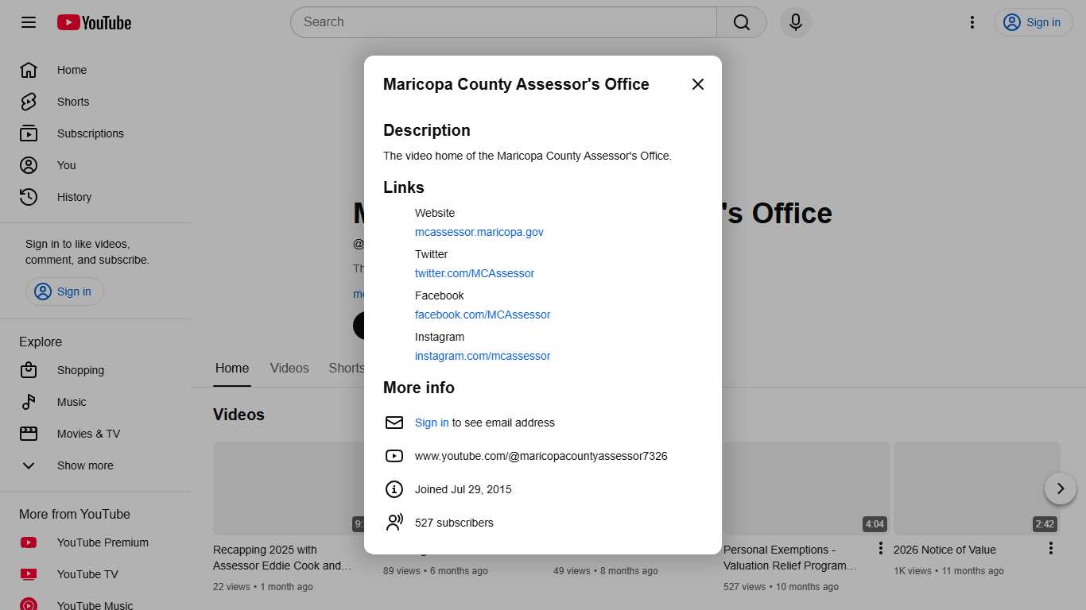Image resolution: width=1086 pixels, height=610 pixels.
Task: Click inside the Search input field
Action: 501,21
